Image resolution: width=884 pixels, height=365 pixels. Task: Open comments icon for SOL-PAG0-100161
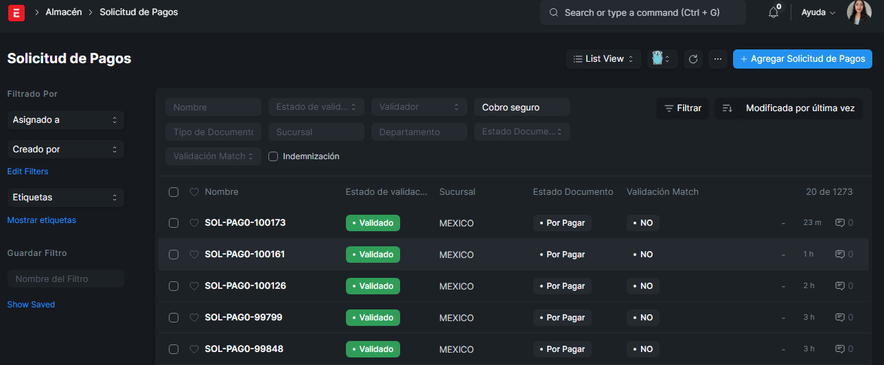pos(839,255)
